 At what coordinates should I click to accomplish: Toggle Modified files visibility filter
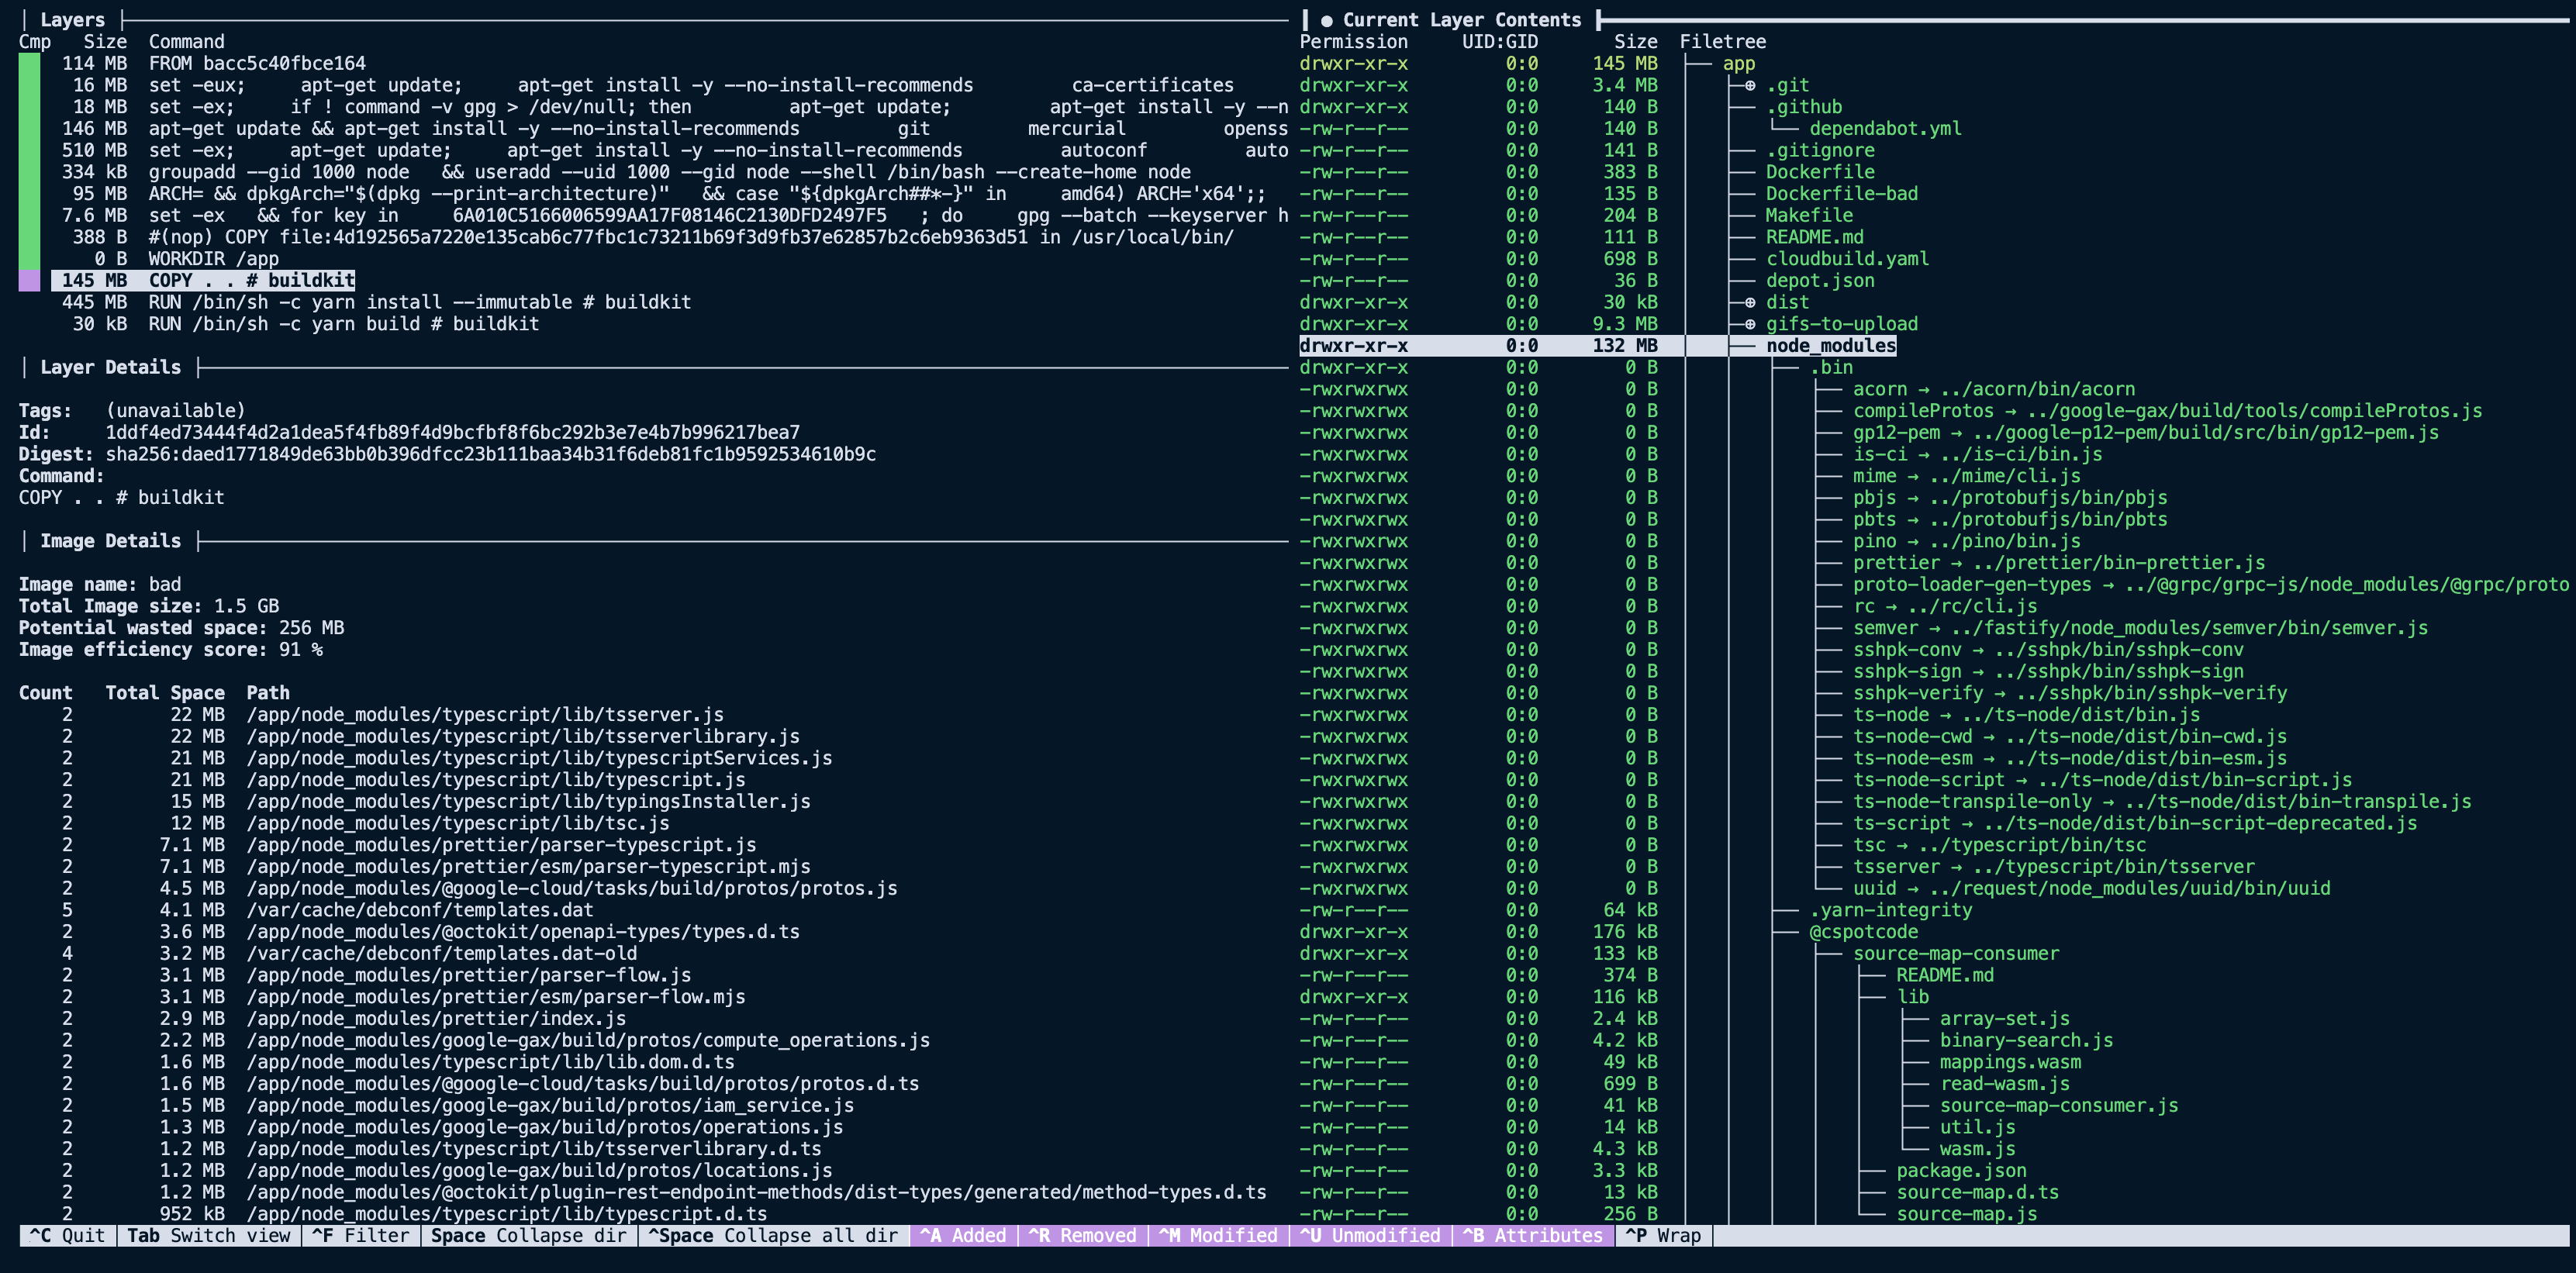(1218, 1235)
